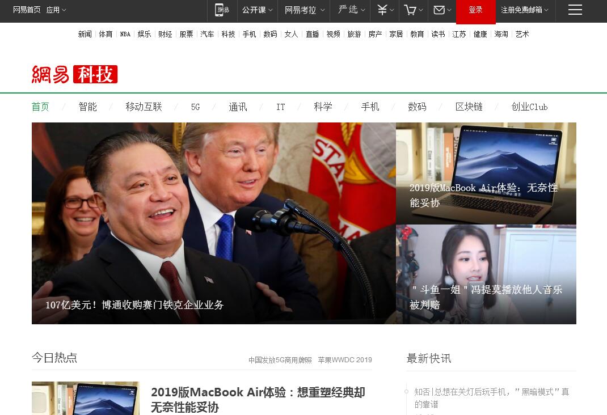
Task: Open the 读书 channel link
Action: pos(438,34)
